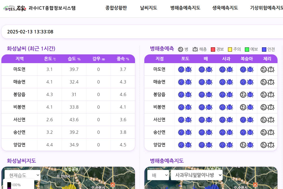This screenshot has height=189, width=283.
Task: Open the 배 crop selector dropdown
Action: (158, 175)
